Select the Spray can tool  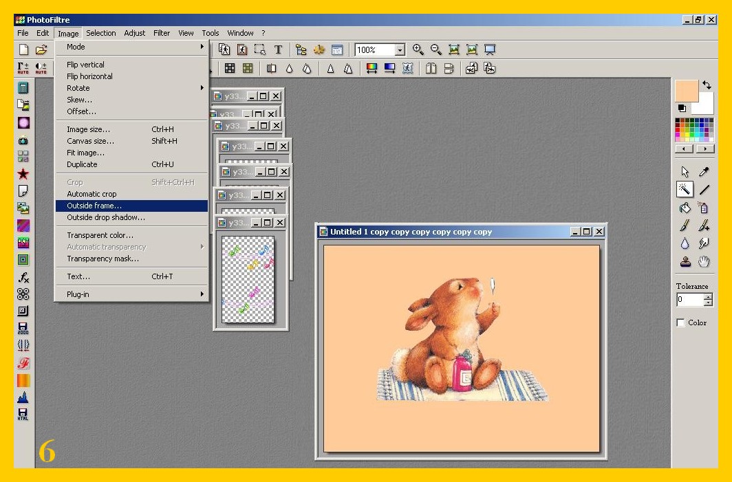tap(704, 208)
